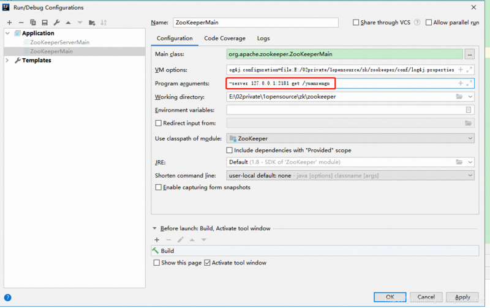
Task: Select ZooKeeperServerMain configuration
Action: pyautogui.click(x=59, y=42)
